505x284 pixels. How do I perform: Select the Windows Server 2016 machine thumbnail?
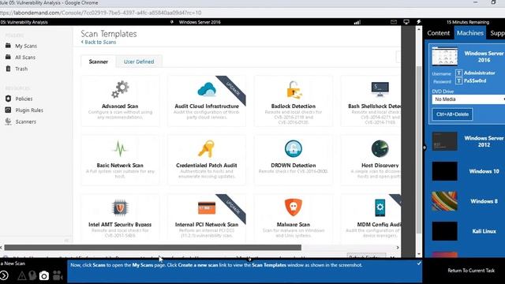444,56
